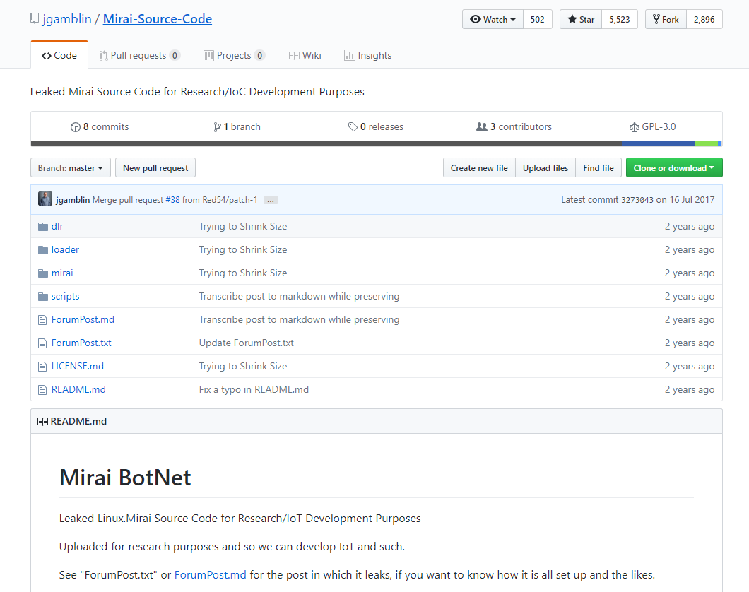
Task: Open the dlr folder icon
Action: [43, 226]
